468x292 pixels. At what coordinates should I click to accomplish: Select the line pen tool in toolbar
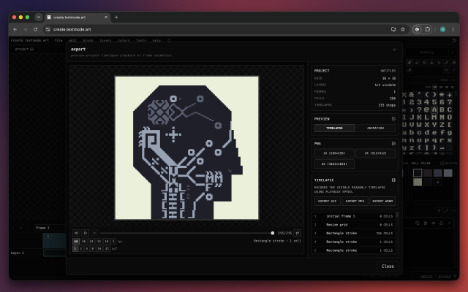447,63
